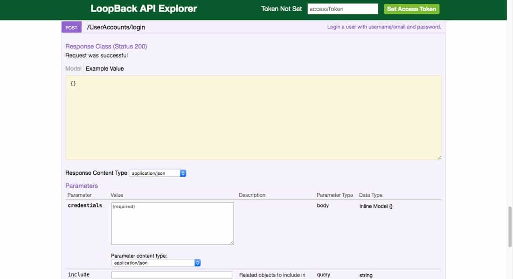
Task: Click the body parameter type cell
Action: tap(323, 206)
